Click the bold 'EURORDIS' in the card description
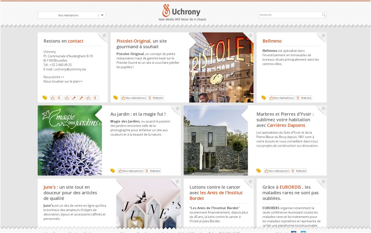This screenshot has height=233, width=371. click(271, 208)
